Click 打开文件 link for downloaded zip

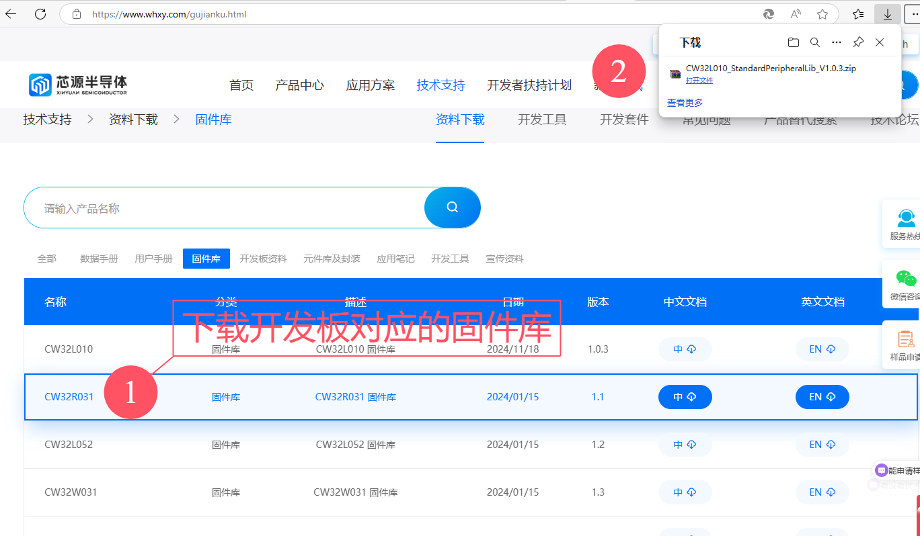click(699, 81)
